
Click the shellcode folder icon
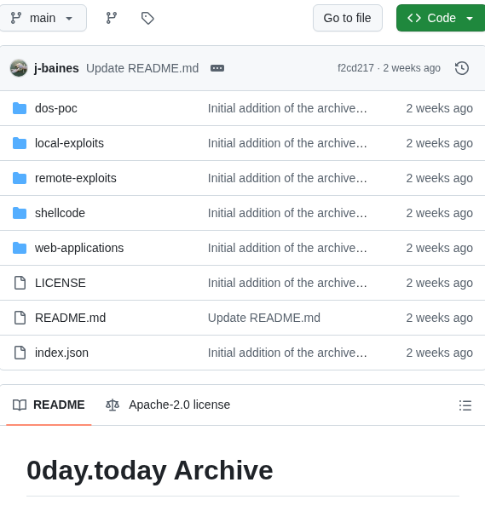[x=20, y=213]
